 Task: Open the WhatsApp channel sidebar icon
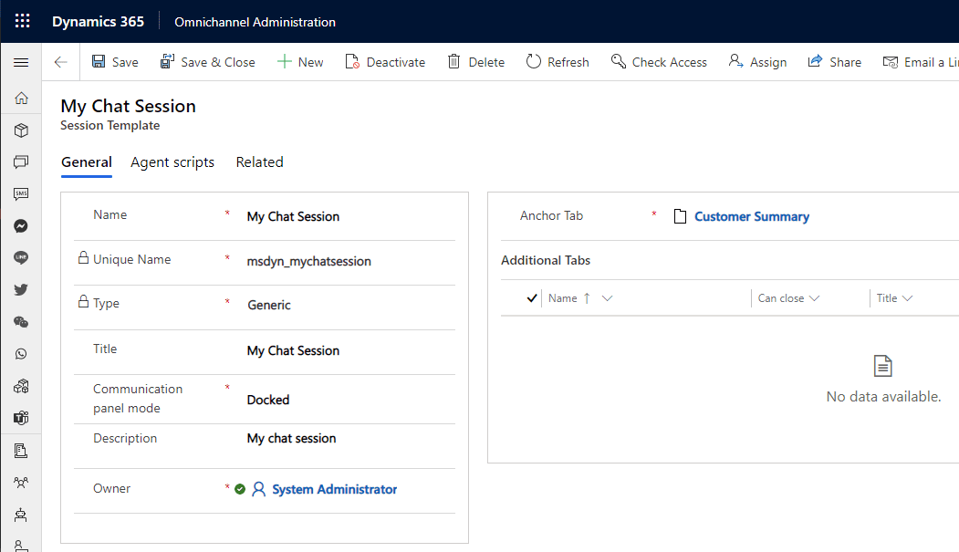(x=21, y=354)
